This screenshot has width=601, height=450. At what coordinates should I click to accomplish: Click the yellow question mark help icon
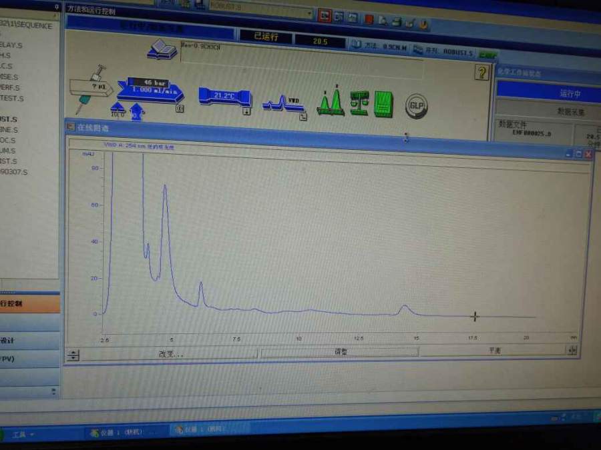coord(481,72)
